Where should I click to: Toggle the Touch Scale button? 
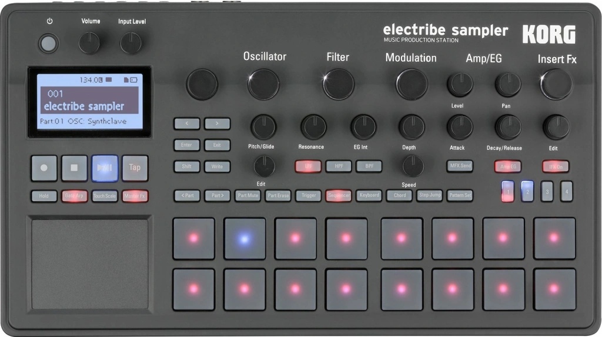tap(105, 196)
